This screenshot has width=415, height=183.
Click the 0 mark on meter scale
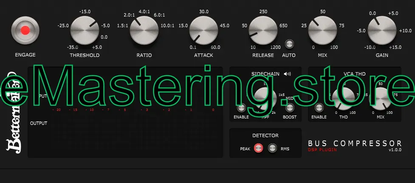[x=213, y=110]
